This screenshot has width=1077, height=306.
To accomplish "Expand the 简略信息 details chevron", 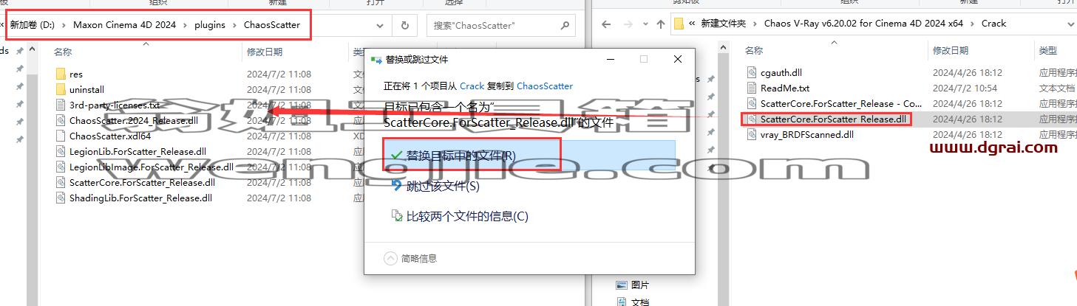I will (x=391, y=258).
